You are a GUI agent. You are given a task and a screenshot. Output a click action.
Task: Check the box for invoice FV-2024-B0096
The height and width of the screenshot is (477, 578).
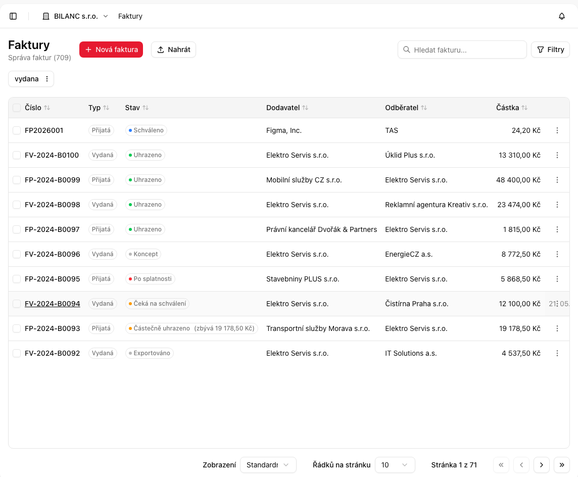(x=17, y=254)
